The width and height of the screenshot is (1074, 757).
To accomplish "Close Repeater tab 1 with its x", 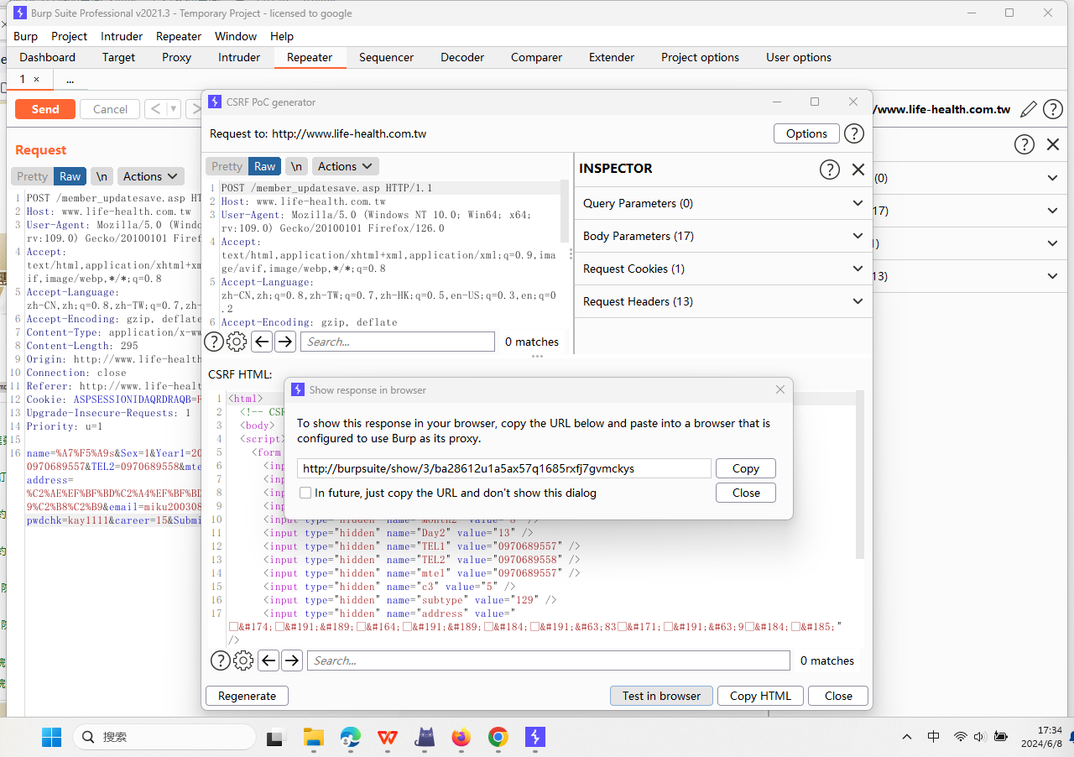I will 36,79.
